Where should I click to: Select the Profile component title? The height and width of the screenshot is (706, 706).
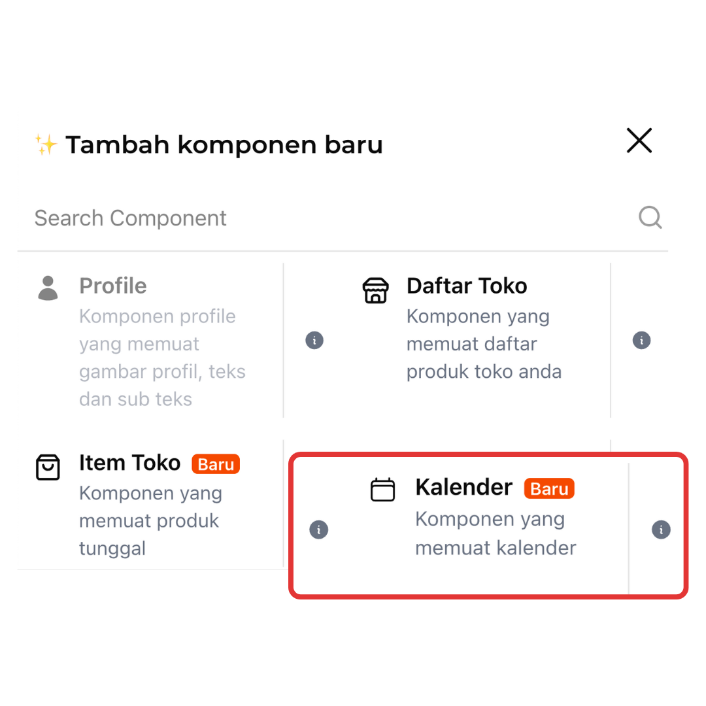pos(113,286)
